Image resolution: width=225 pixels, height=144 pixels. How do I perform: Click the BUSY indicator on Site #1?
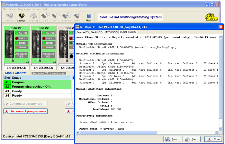pyautogui.click(x=22, y=38)
